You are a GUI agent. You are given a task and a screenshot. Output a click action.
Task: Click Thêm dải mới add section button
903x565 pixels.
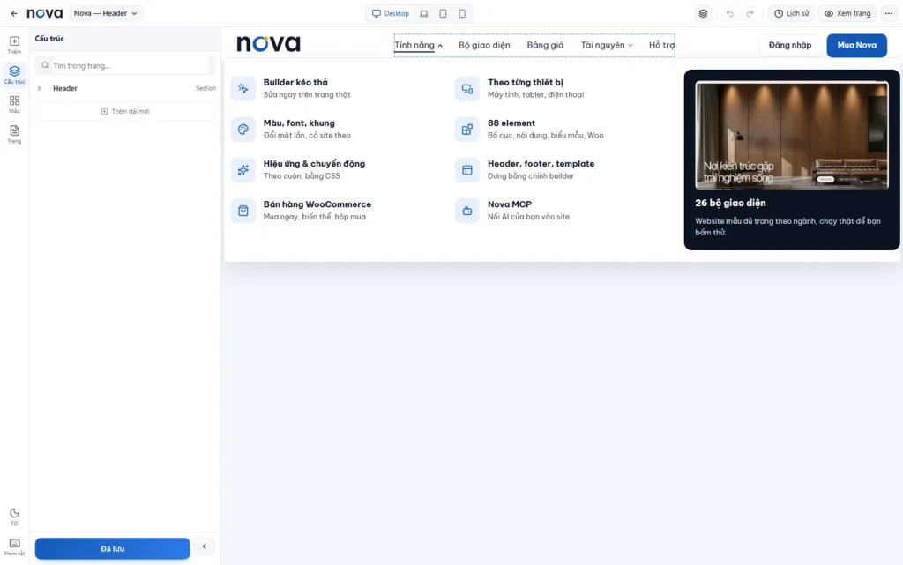pyautogui.click(x=125, y=111)
